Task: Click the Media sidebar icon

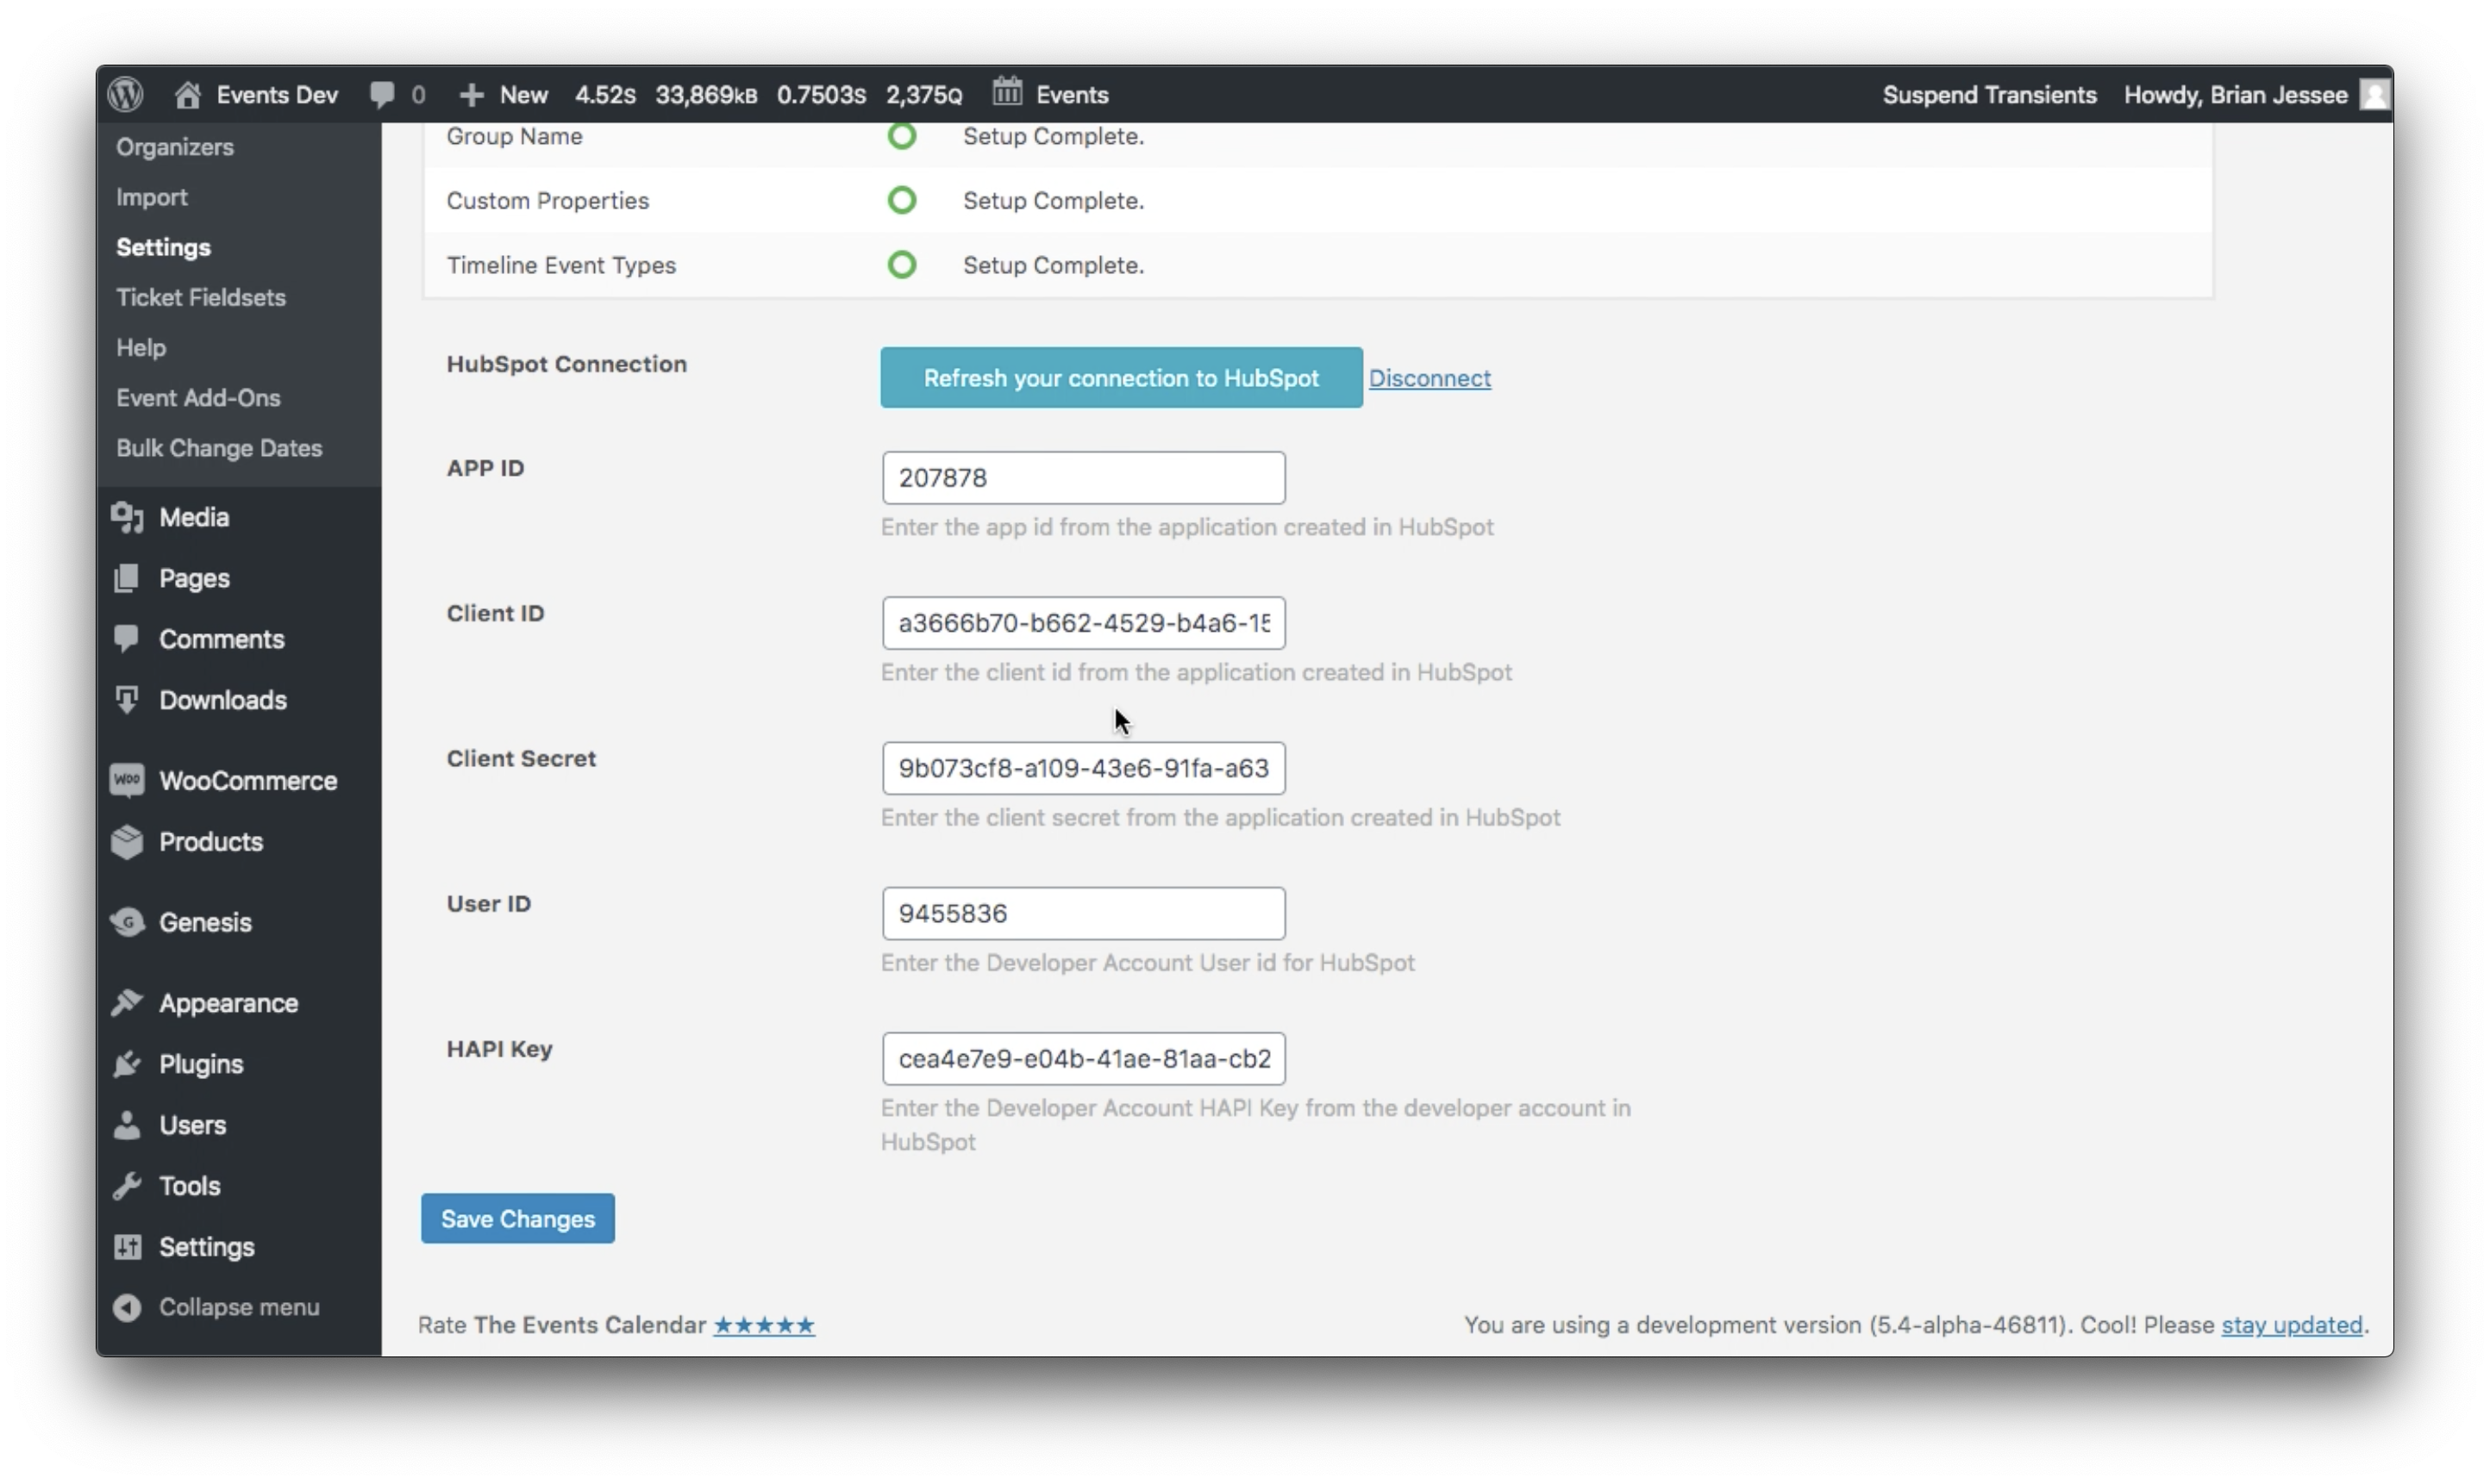Action: (127, 517)
